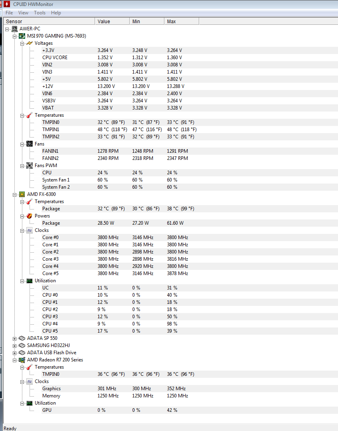This screenshot has width=338, height=431.
Task: Click the AWER-PC computer icon
Action: [x=14, y=29]
